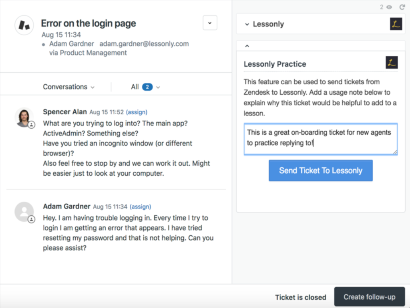Click the requester status dot near Adam Gardner

coord(43,44)
